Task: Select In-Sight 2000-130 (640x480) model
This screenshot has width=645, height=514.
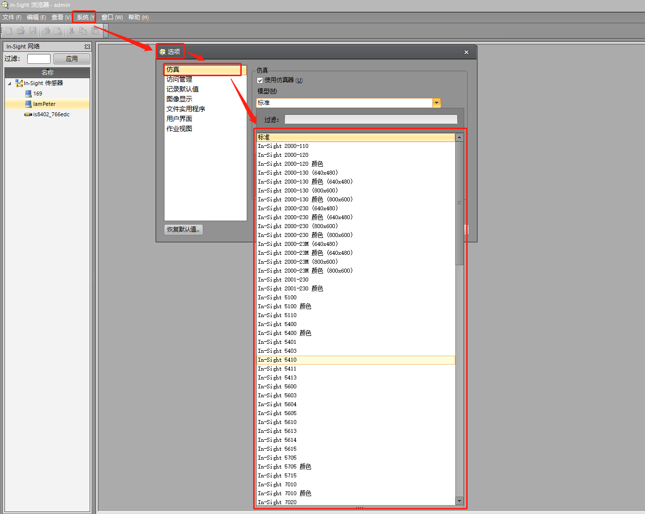Action: pyautogui.click(x=356, y=173)
